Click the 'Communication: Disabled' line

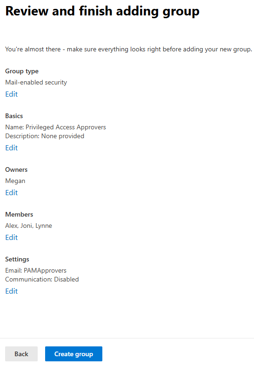(42, 279)
